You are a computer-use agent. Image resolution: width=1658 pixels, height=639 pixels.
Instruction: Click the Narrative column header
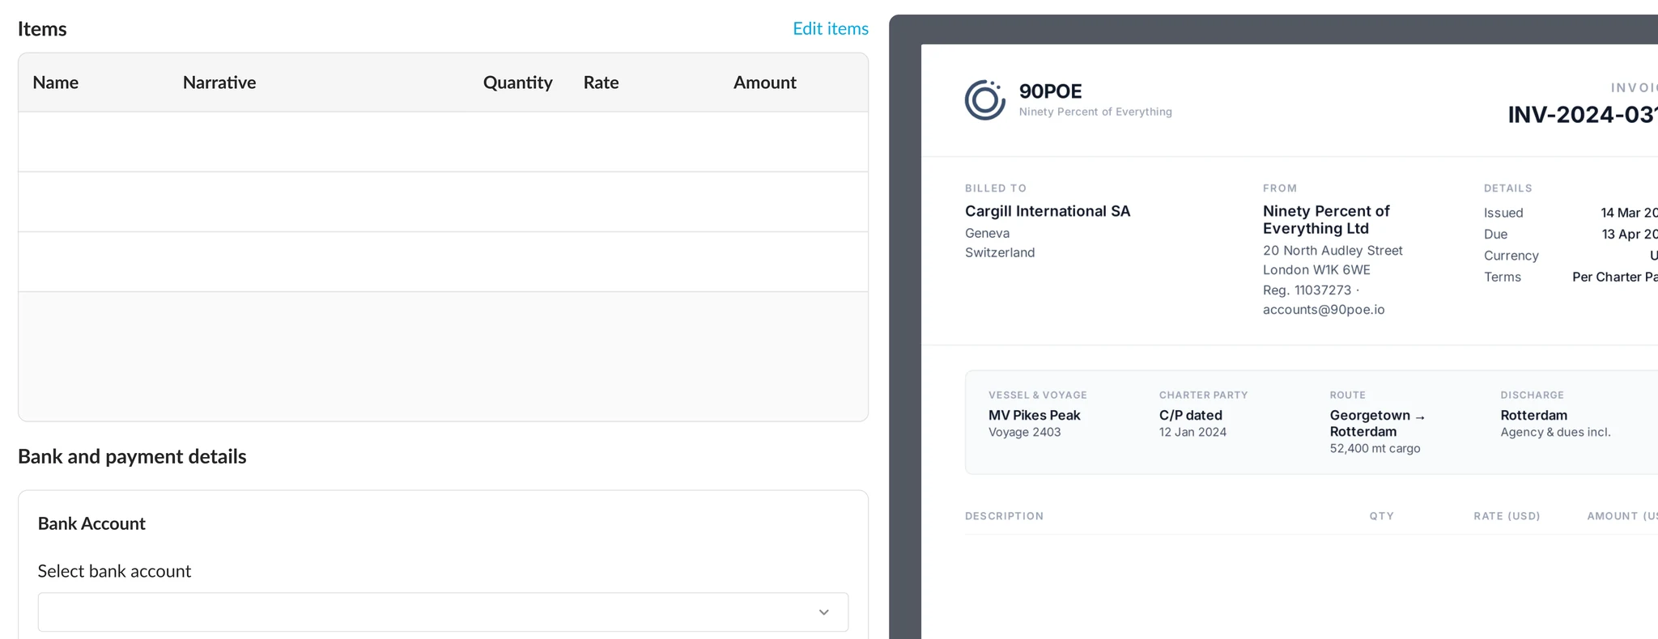(x=219, y=83)
